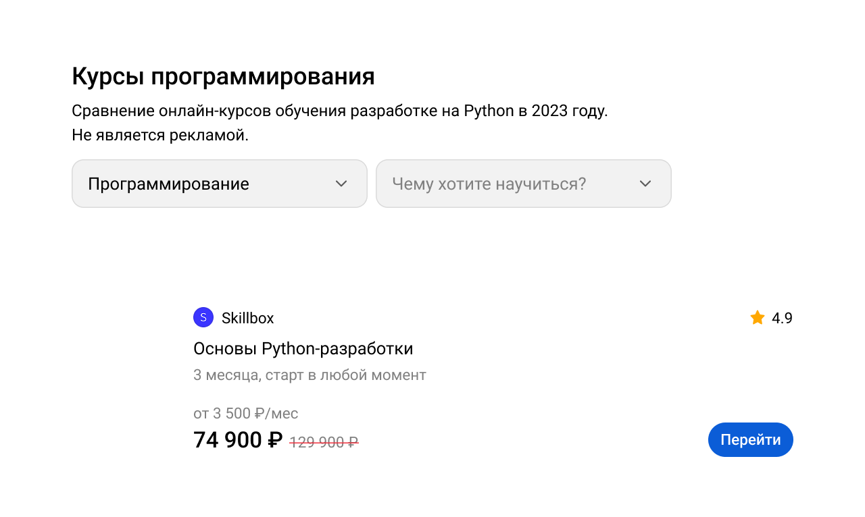Click the monthly payment 'от 3 500 ₽/мес'
Image resolution: width=865 pixels, height=517 pixels.
tap(245, 413)
